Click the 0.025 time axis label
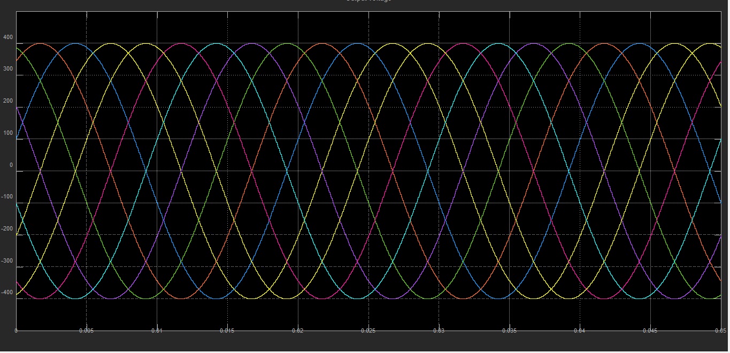 pyautogui.click(x=368, y=331)
